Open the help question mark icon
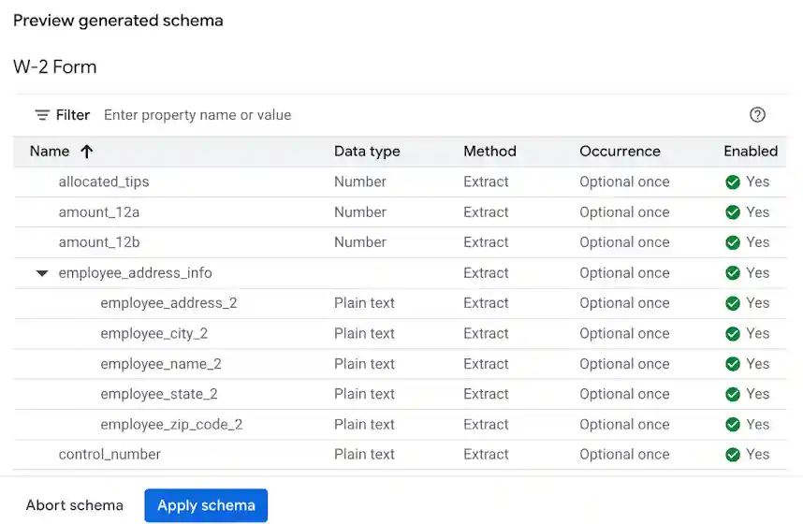803x524 pixels. pos(758,115)
